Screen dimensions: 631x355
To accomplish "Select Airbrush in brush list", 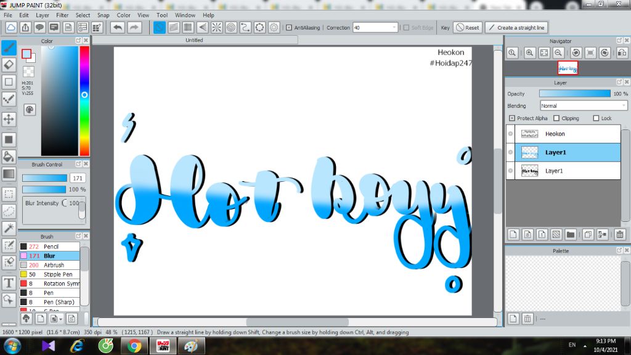I will click(49, 265).
